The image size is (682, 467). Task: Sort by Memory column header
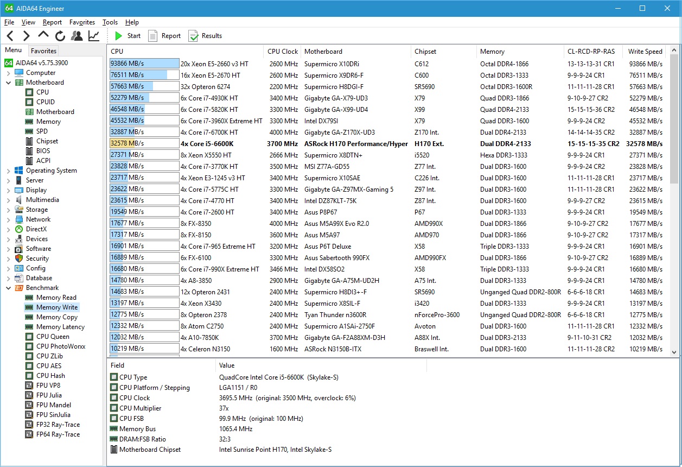(520, 52)
